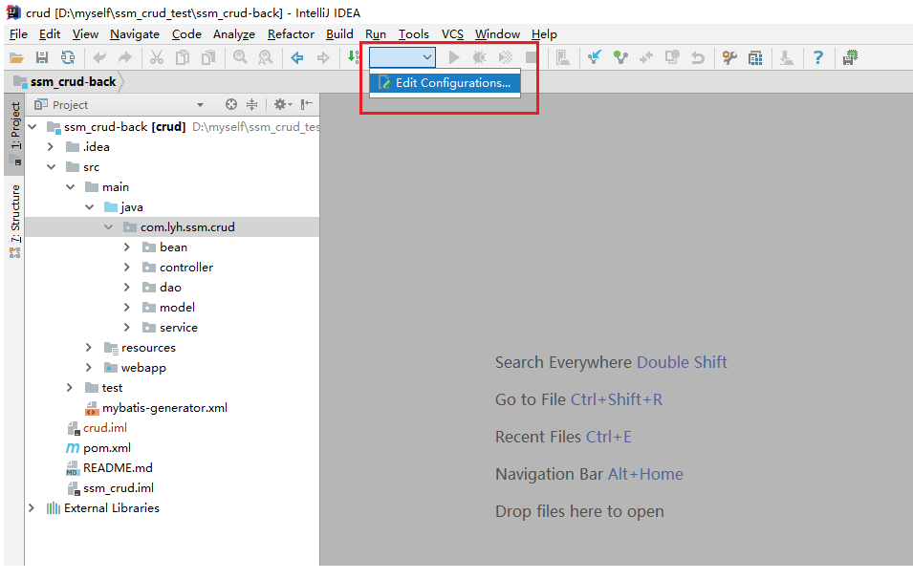Expand the model package
This screenshot has width=913, height=580.
[x=127, y=307]
